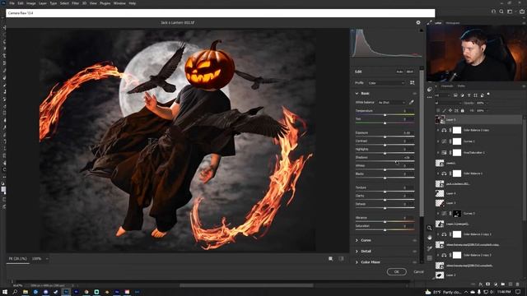The image size is (527, 296).
Task: Select Camera Raw color sampler tool
Action: pyautogui.click(x=429, y=248)
